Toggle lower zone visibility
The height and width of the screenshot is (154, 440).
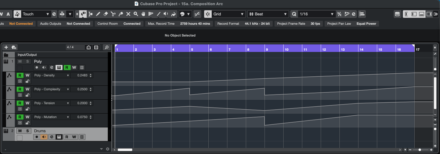coord(422,14)
